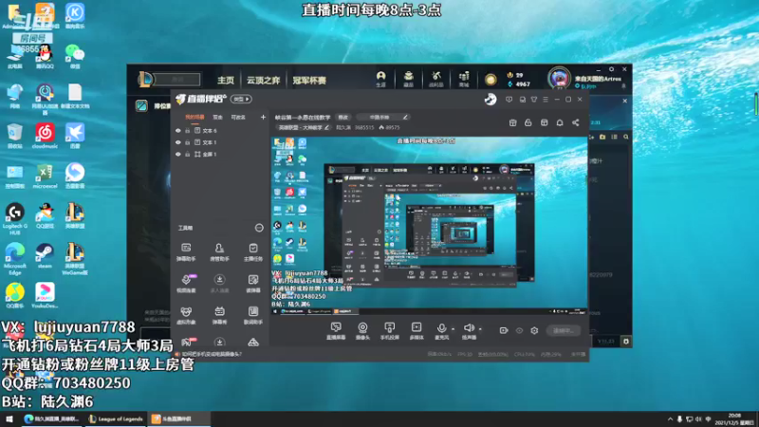Toggle the lock on 文本 6 layer

click(187, 131)
